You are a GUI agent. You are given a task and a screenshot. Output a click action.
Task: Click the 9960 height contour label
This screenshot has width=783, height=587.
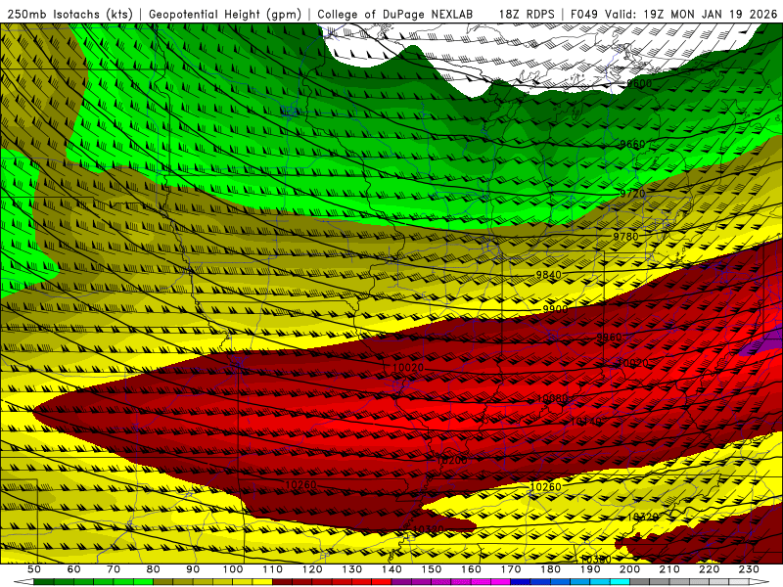click(x=609, y=338)
